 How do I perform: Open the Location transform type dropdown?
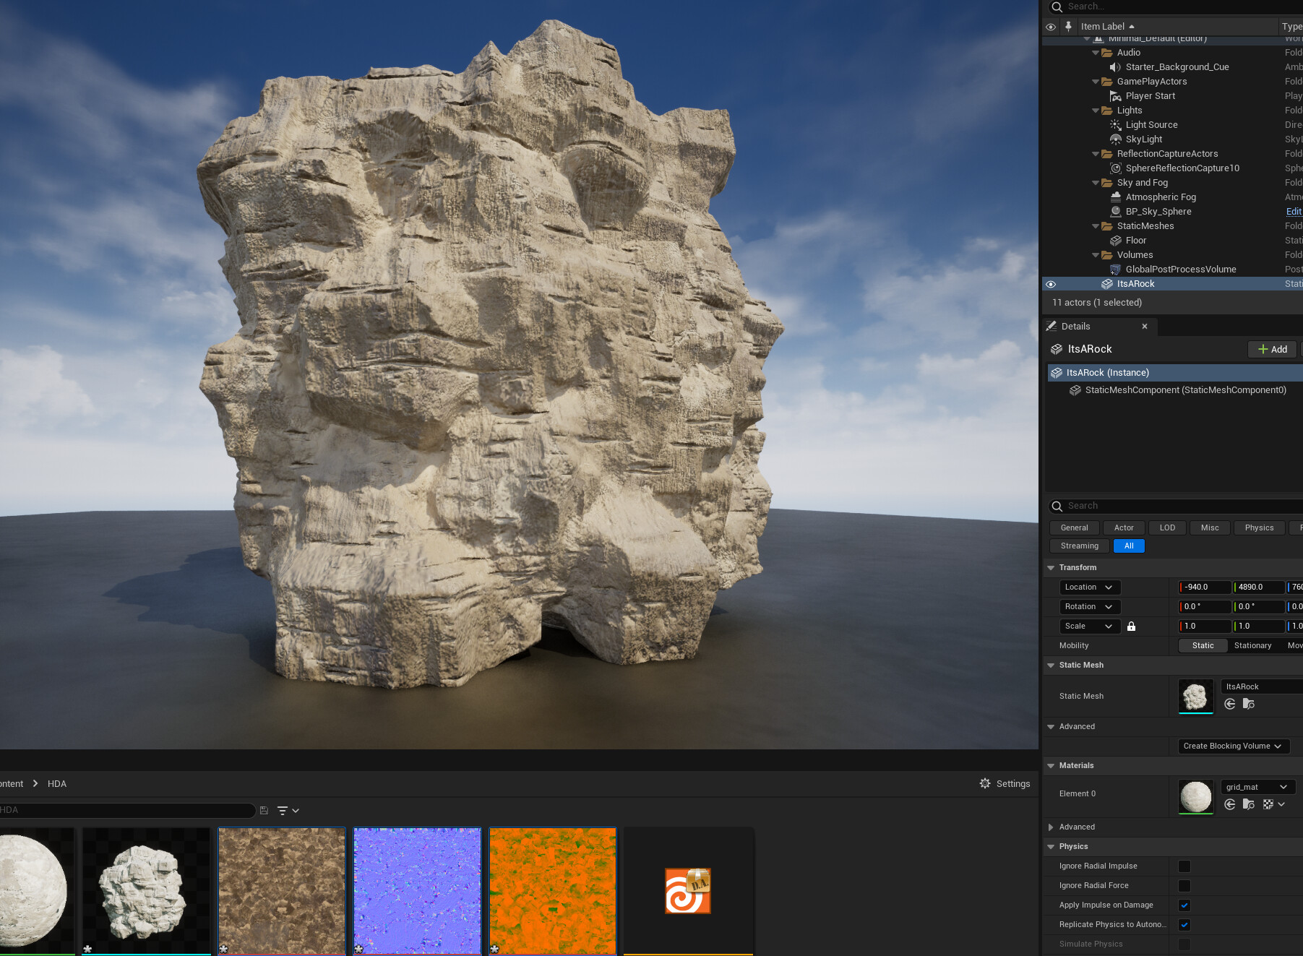tap(1089, 587)
